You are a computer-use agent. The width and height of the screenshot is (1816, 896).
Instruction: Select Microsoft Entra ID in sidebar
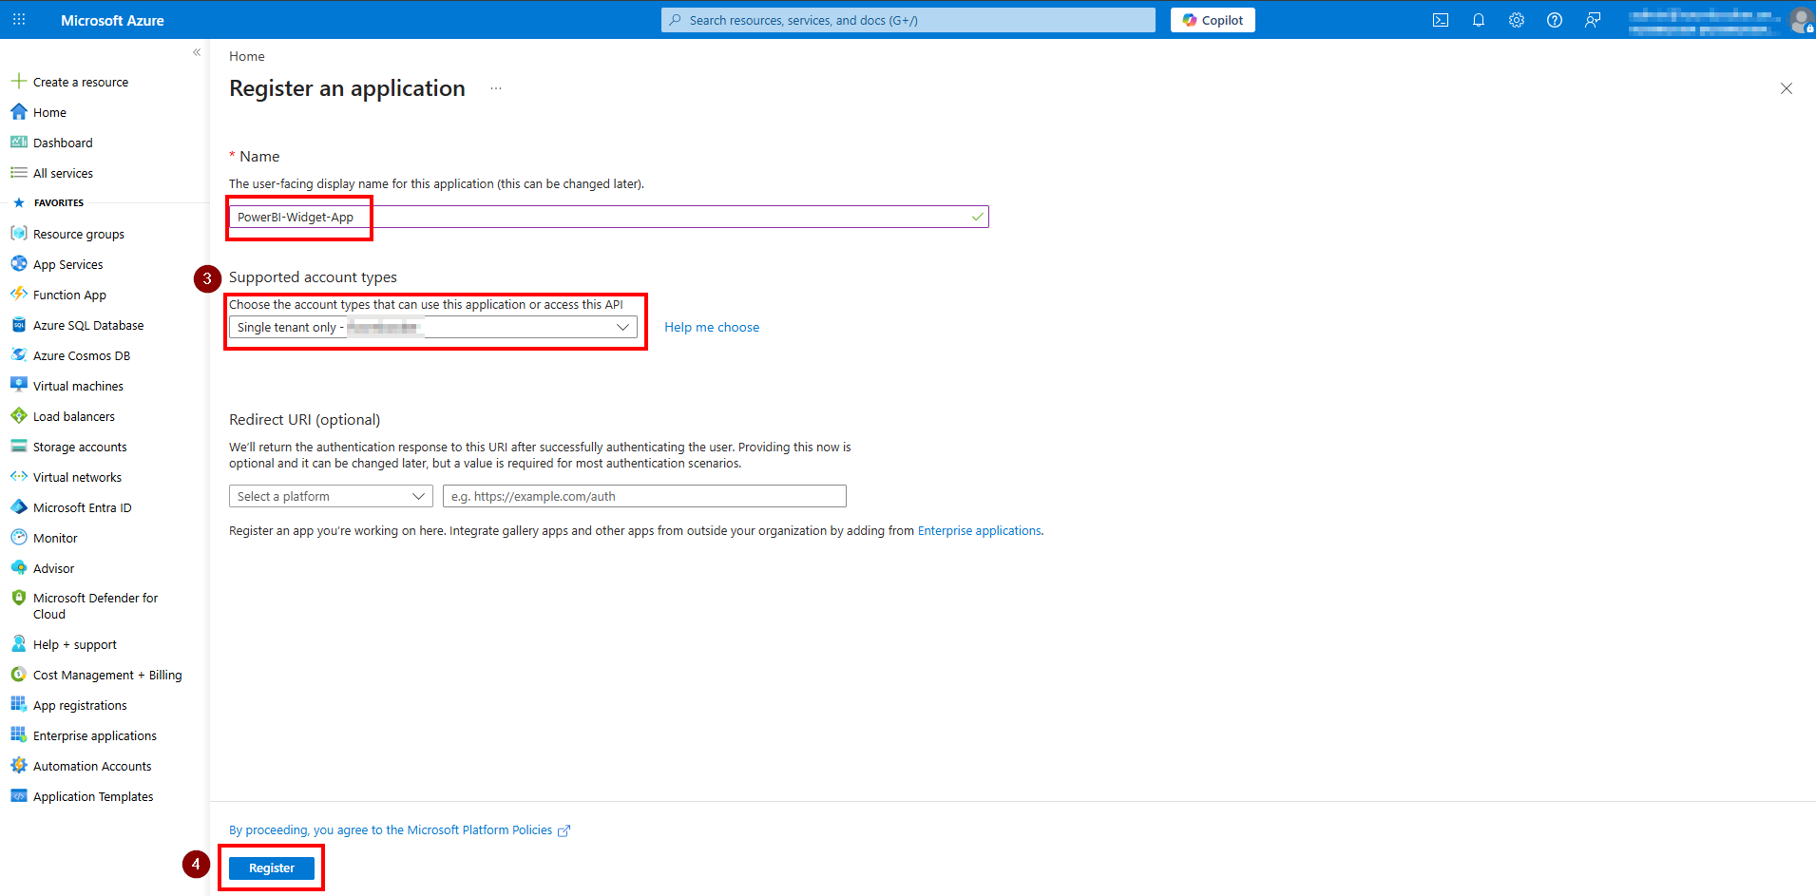(82, 507)
